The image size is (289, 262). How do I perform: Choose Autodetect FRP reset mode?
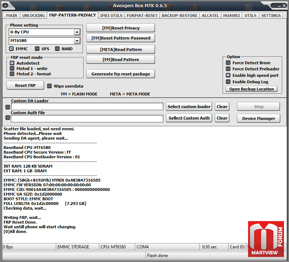12,63
